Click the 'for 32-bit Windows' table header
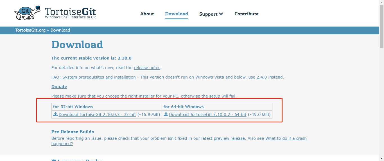Image resolution: width=384 pixels, height=161 pixels. coord(73,106)
